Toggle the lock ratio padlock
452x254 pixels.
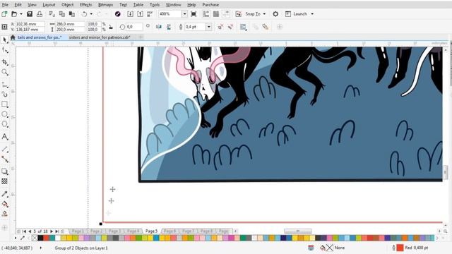111,27
